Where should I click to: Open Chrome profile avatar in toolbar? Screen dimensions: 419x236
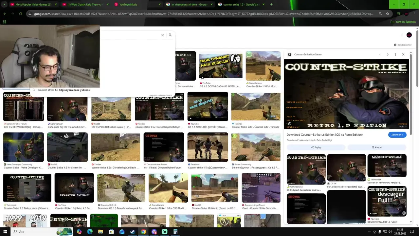406,14
